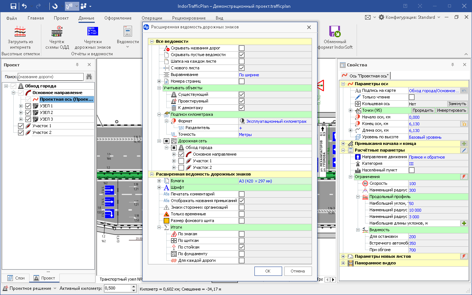Viewport: 472px width, 295px height.
Task: Collapse the Учитывать объекты group
Action: coord(159,88)
